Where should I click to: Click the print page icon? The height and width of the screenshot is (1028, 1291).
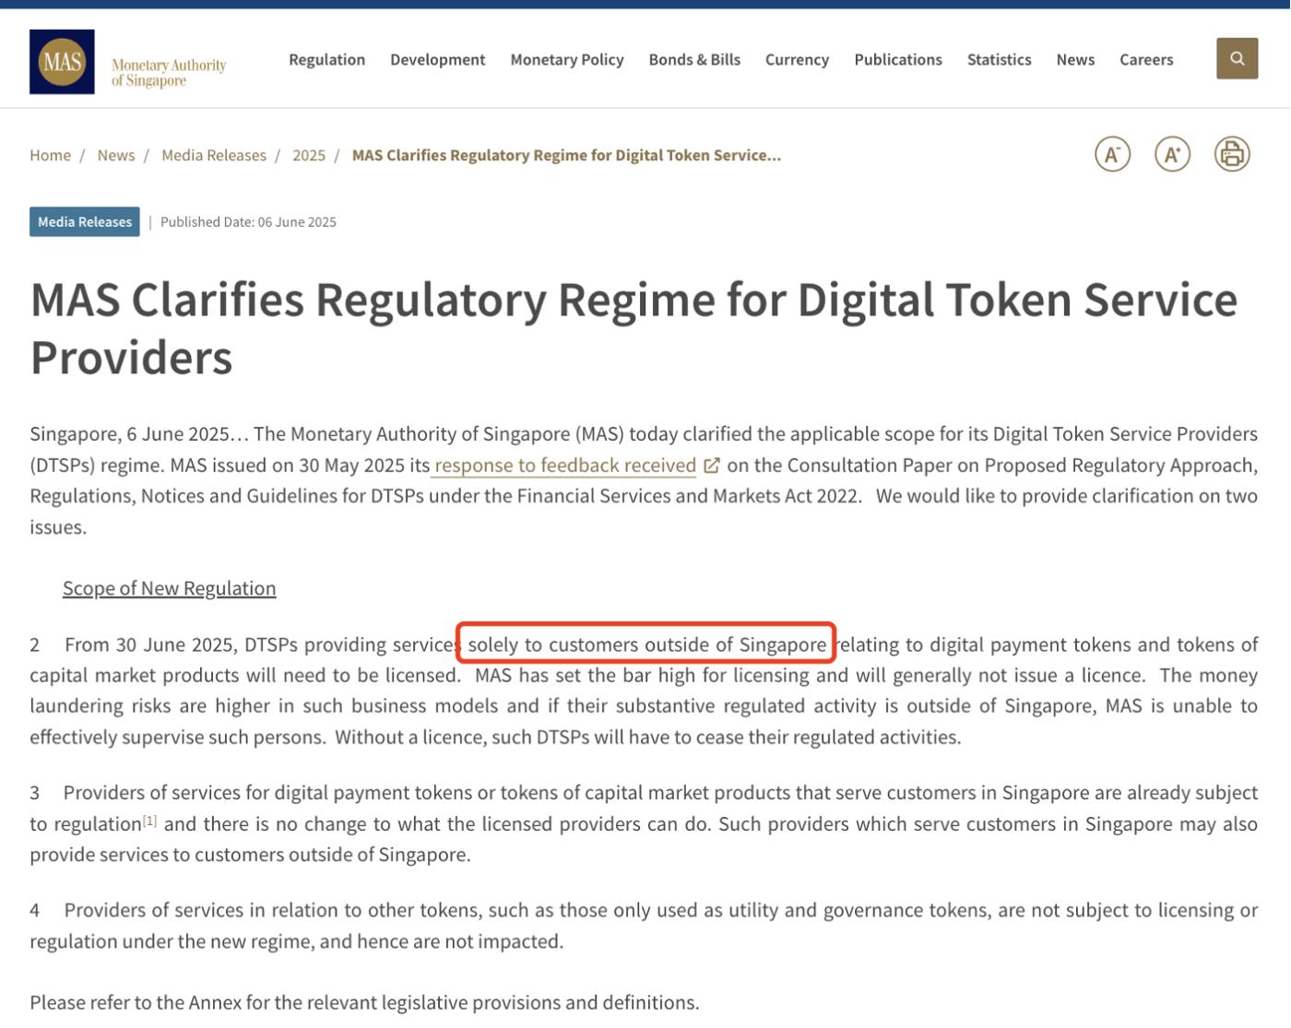[x=1232, y=154]
